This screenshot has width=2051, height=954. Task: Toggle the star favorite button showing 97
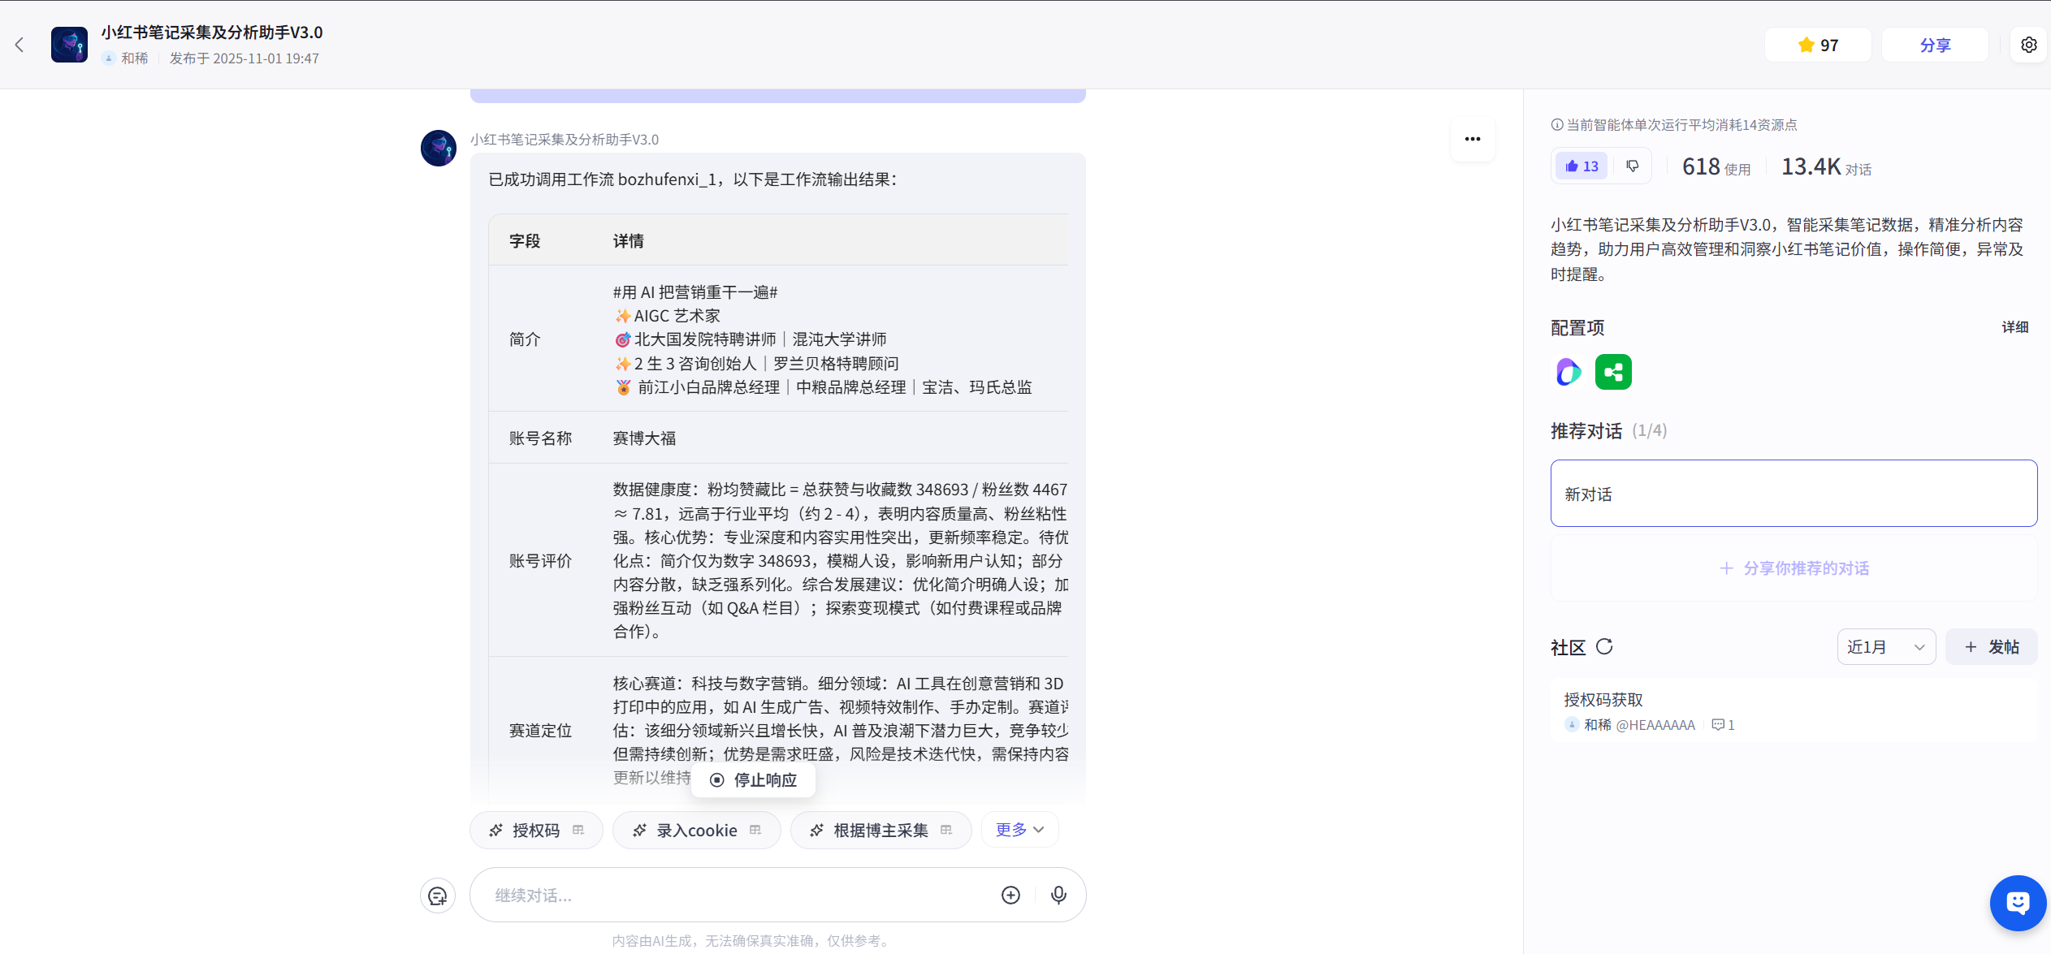point(1817,45)
